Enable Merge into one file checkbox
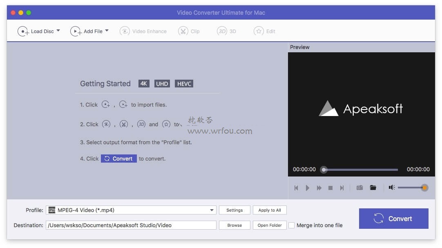442x248 pixels. [x=292, y=225]
